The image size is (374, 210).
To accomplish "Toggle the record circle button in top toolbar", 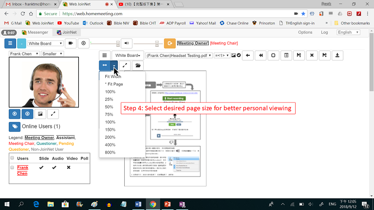I will tap(84, 43).
